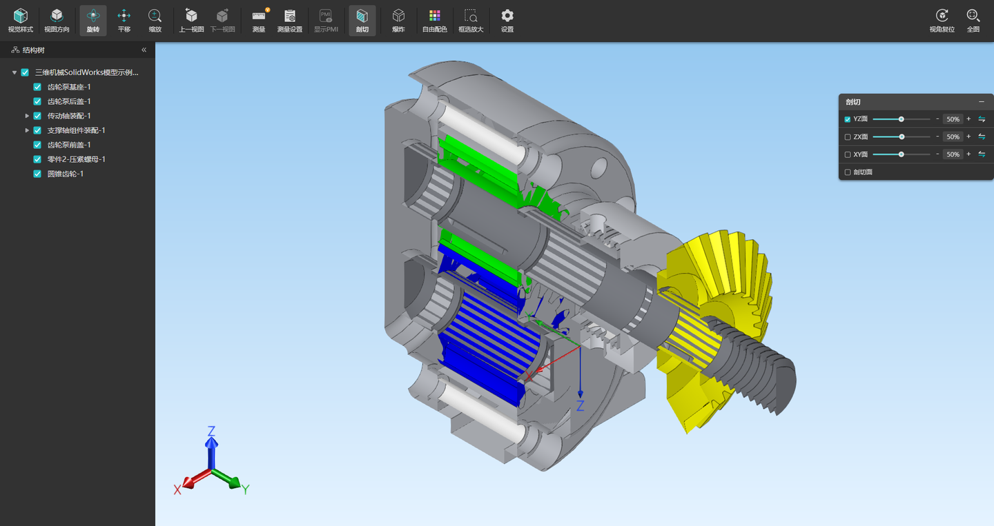Hide 传动轴装配-1 via its checkbox
This screenshot has width=994, height=526.
click(37, 116)
